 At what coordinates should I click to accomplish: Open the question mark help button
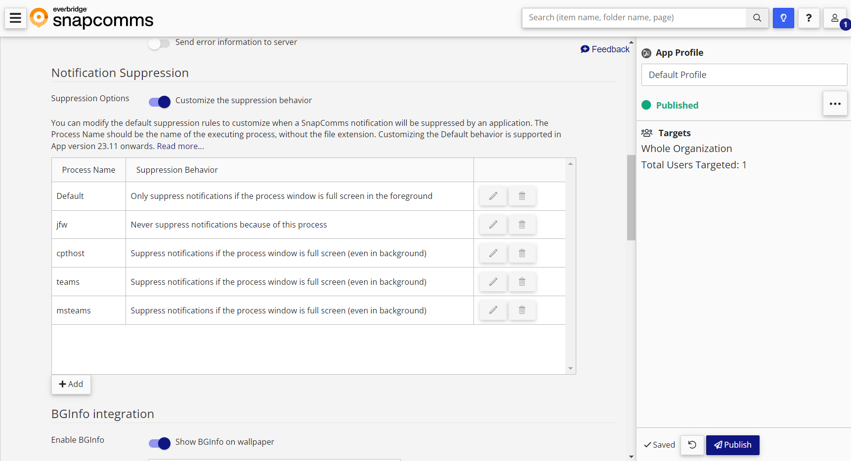coord(809,18)
